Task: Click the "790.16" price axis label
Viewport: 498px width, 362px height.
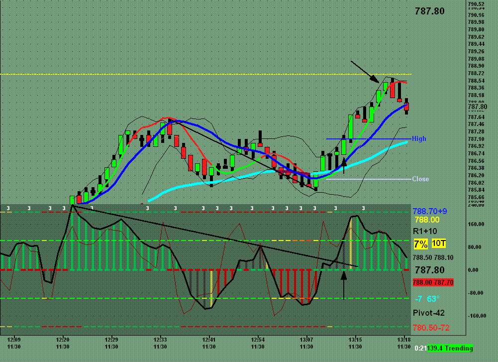Action: point(476,15)
